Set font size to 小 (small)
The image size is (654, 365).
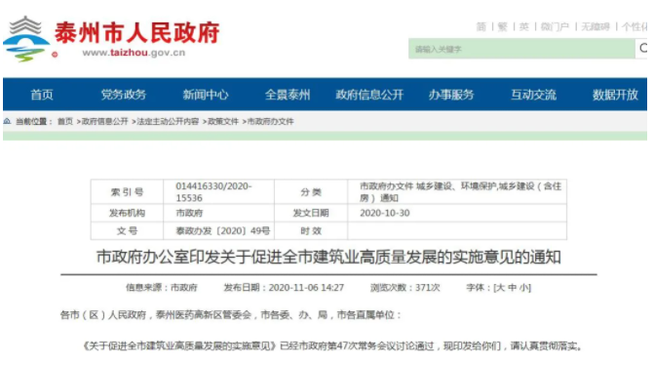pos(523,287)
